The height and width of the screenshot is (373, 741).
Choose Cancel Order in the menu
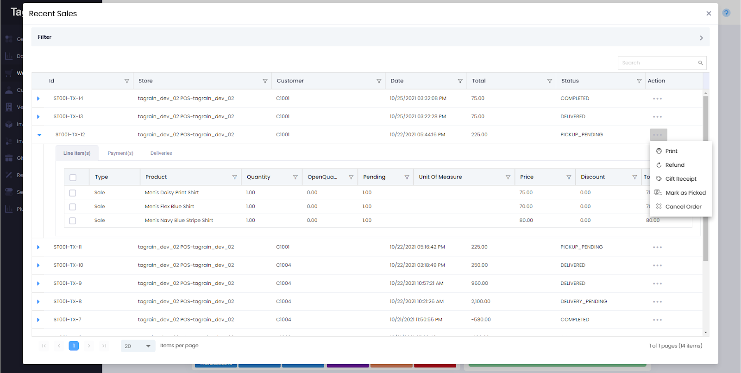click(683, 207)
